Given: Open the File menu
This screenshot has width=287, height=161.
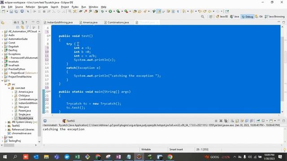Looking at the screenshot, I should click(x=3, y=7).
